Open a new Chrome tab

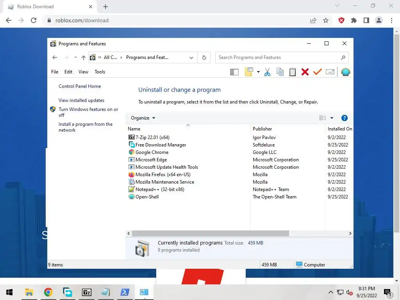coord(105,7)
